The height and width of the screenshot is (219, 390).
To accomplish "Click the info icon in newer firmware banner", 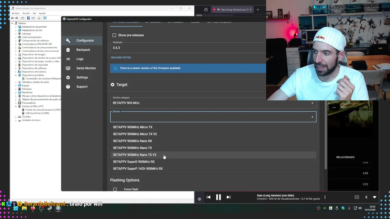I will 115,68.
